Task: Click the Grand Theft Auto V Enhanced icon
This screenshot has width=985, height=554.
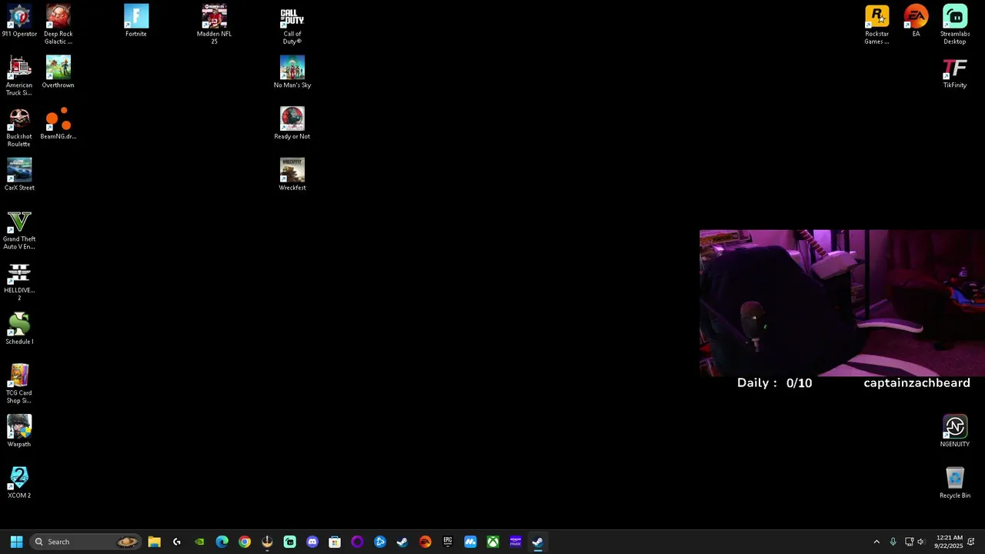Action: 19,230
